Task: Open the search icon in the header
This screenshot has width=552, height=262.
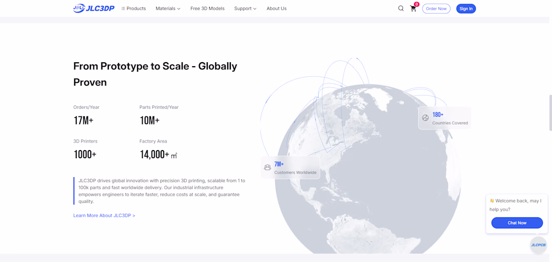Action: (401, 9)
